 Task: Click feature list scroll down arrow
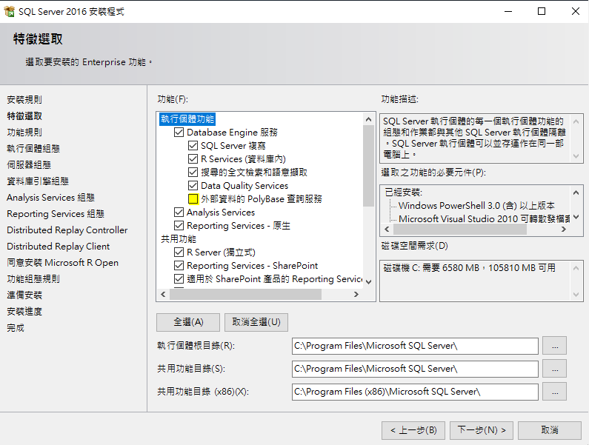pos(368,281)
